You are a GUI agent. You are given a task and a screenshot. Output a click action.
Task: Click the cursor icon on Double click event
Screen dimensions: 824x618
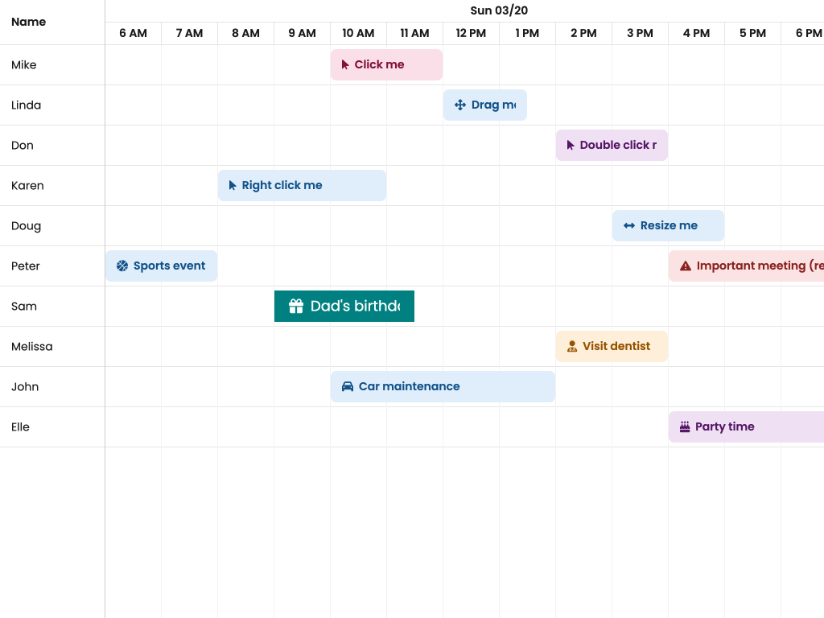tap(571, 146)
